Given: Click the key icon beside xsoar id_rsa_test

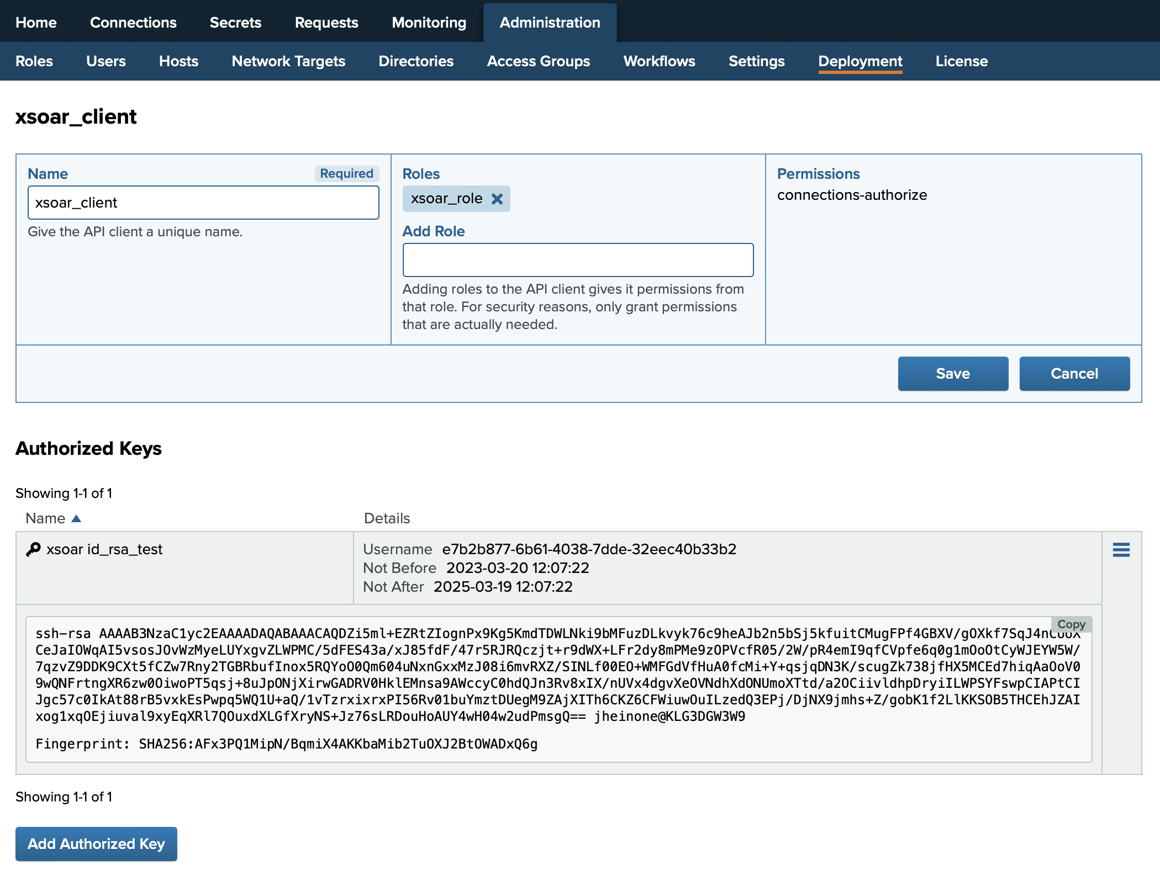Looking at the screenshot, I should pos(33,549).
